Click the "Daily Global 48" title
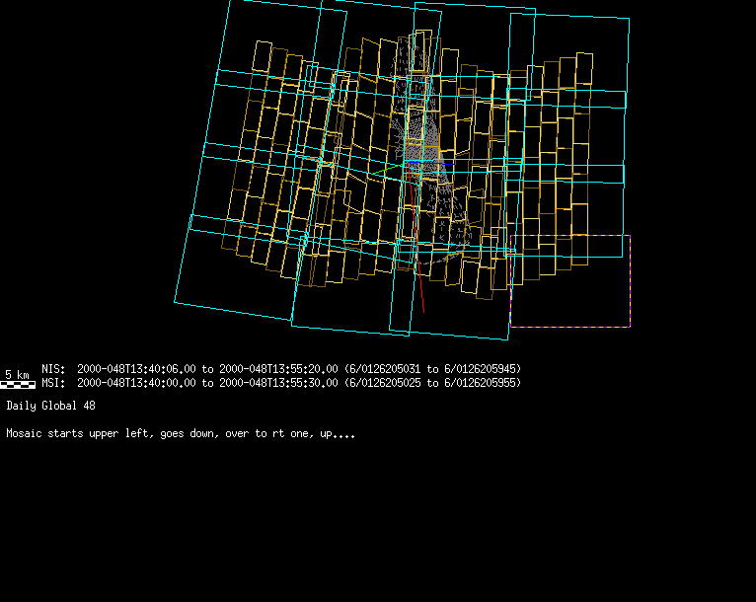This screenshot has width=756, height=602. pyautogui.click(x=50, y=406)
